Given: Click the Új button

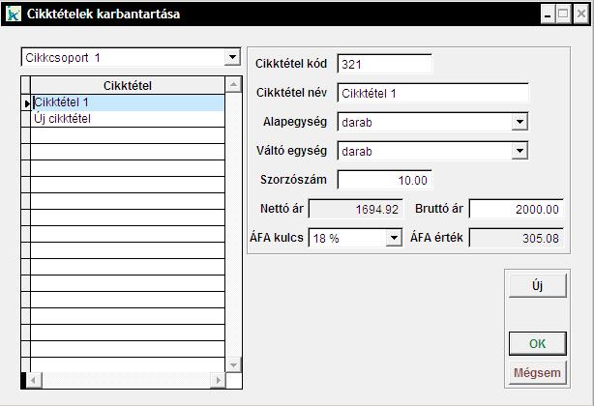Looking at the screenshot, I should (x=537, y=286).
